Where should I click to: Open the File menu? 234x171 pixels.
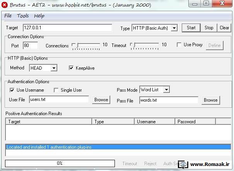(8, 16)
